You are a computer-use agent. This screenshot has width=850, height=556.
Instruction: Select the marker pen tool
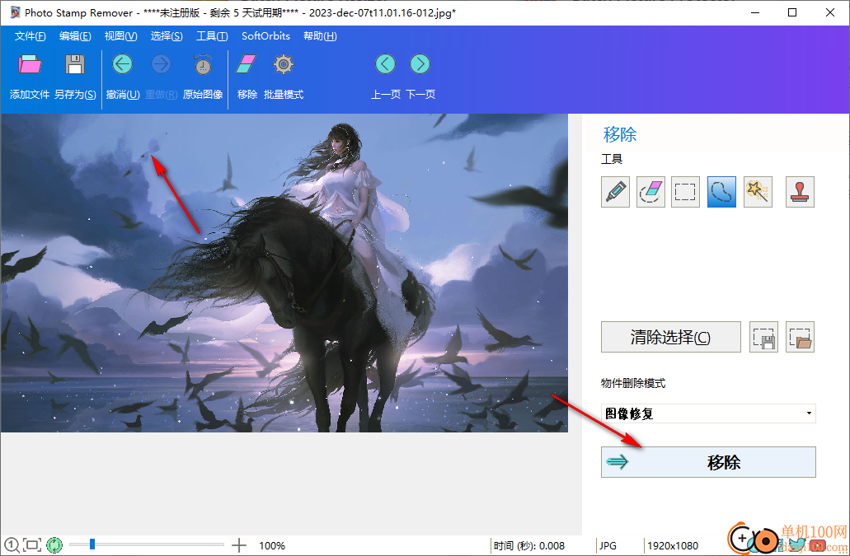615,192
